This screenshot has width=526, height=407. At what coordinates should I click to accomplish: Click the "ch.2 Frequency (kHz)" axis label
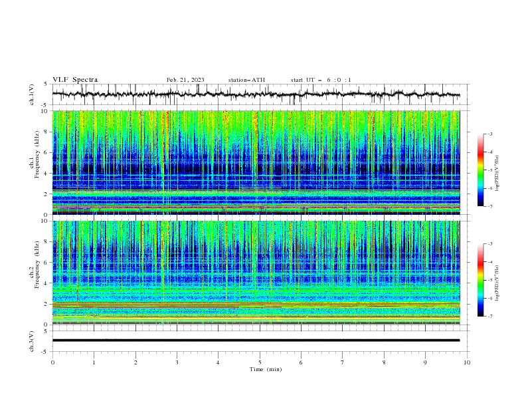tap(35, 265)
